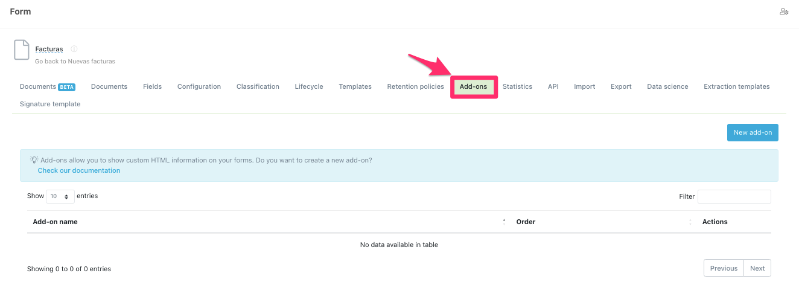Switch to the Data science tab
The height and width of the screenshot is (299, 799).
[667, 86]
